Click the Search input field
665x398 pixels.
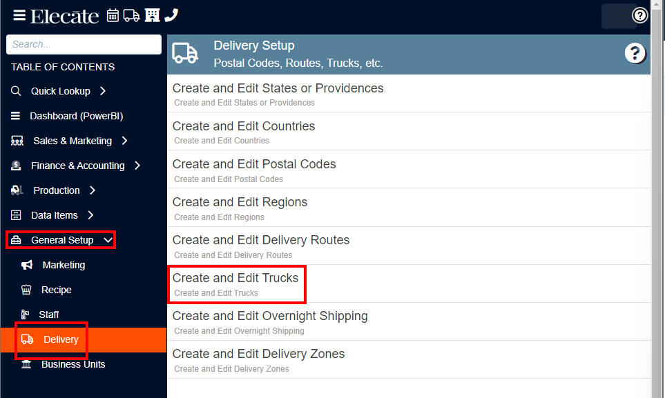(x=84, y=45)
